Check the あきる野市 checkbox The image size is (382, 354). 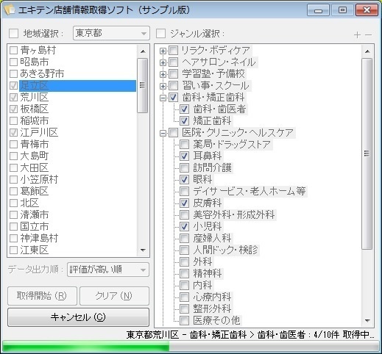pos(13,73)
